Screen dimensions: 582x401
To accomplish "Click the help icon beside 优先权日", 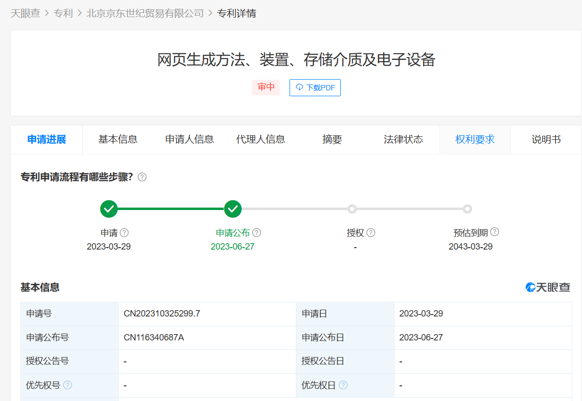I will (x=343, y=385).
